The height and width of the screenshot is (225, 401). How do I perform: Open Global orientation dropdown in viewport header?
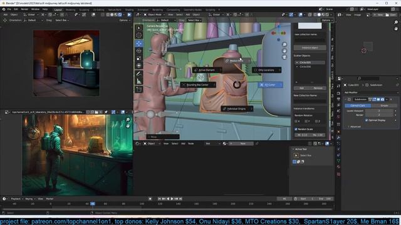click(216, 15)
